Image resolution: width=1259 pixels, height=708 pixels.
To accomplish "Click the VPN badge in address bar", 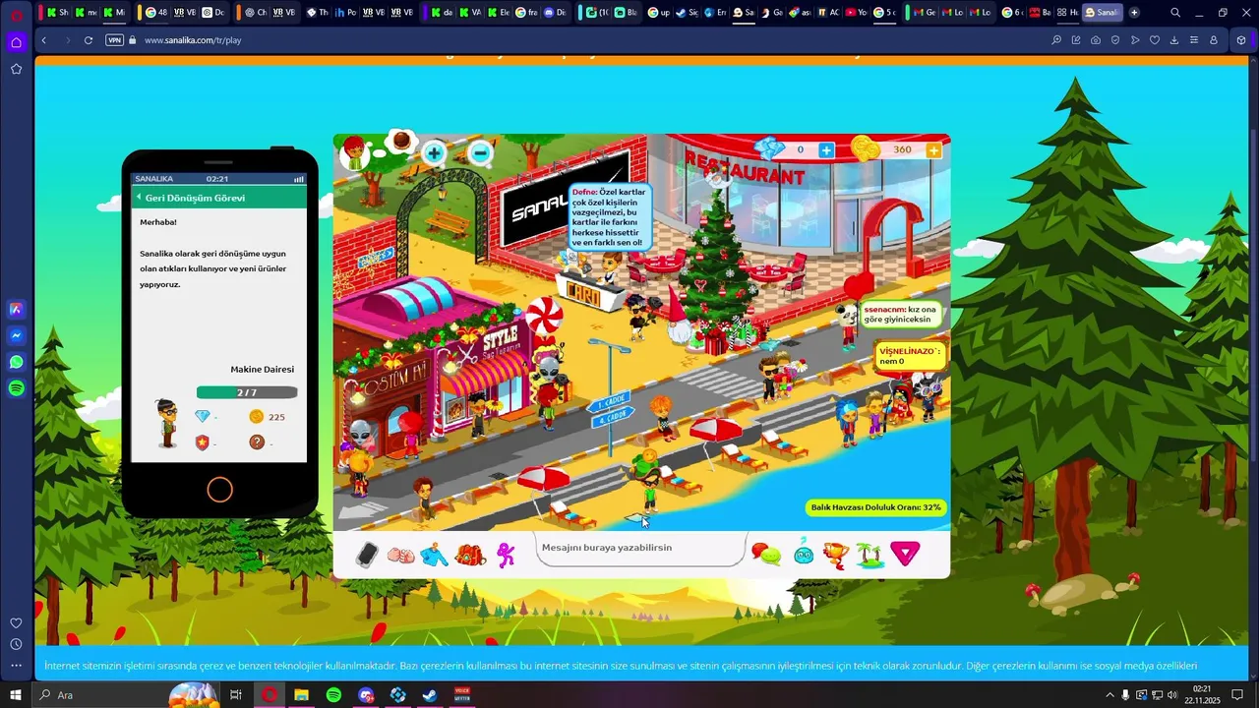I will pyautogui.click(x=114, y=40).
